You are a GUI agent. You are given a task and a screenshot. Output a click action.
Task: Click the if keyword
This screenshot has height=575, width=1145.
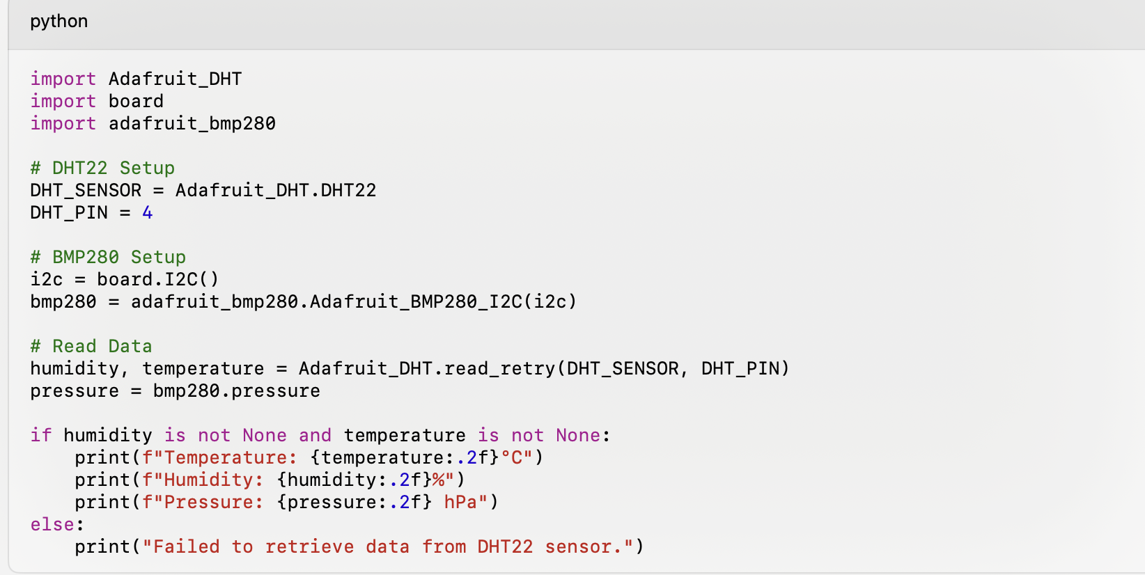coord(40,435)
